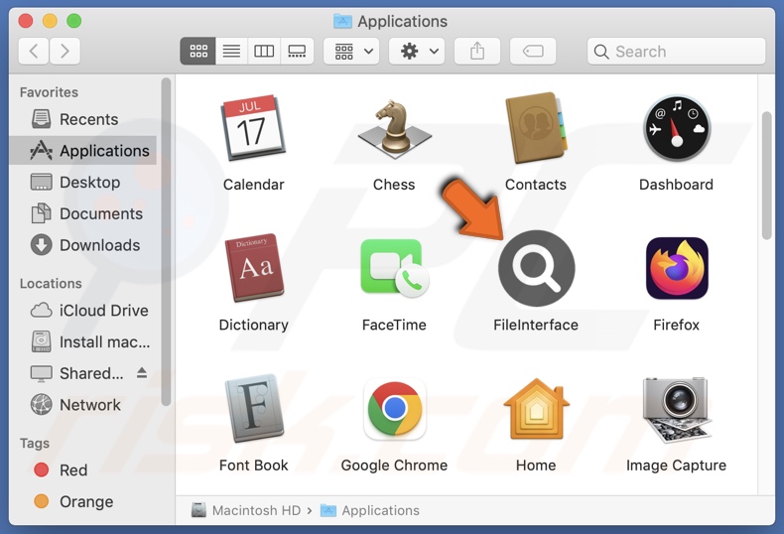Switch to gallery view

[297, 51]
